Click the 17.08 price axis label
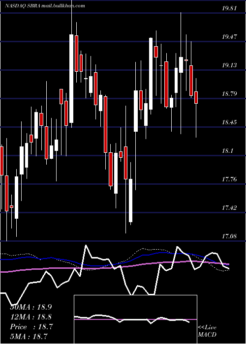 click(229, 236)
